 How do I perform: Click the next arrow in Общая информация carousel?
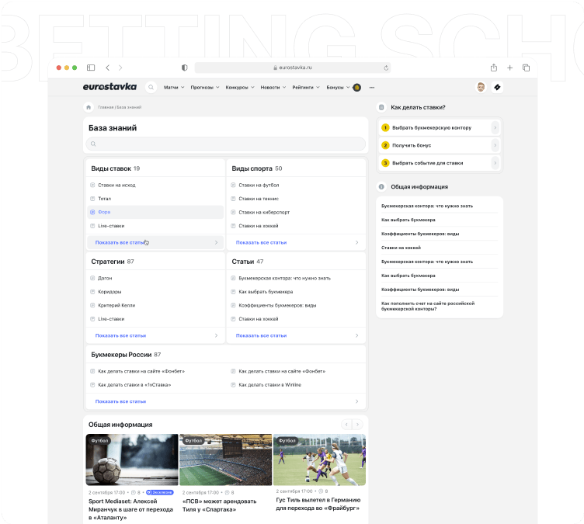357,425
